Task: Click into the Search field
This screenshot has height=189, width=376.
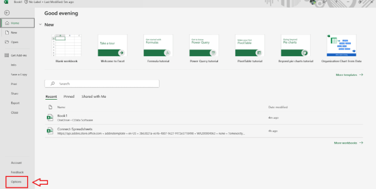Action: point(102,84)
